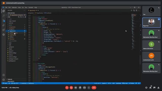
Task: Mute microphone in the meeting bar
Action: 67,88
